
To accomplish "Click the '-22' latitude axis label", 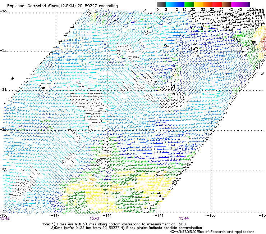I will [3, 50].
